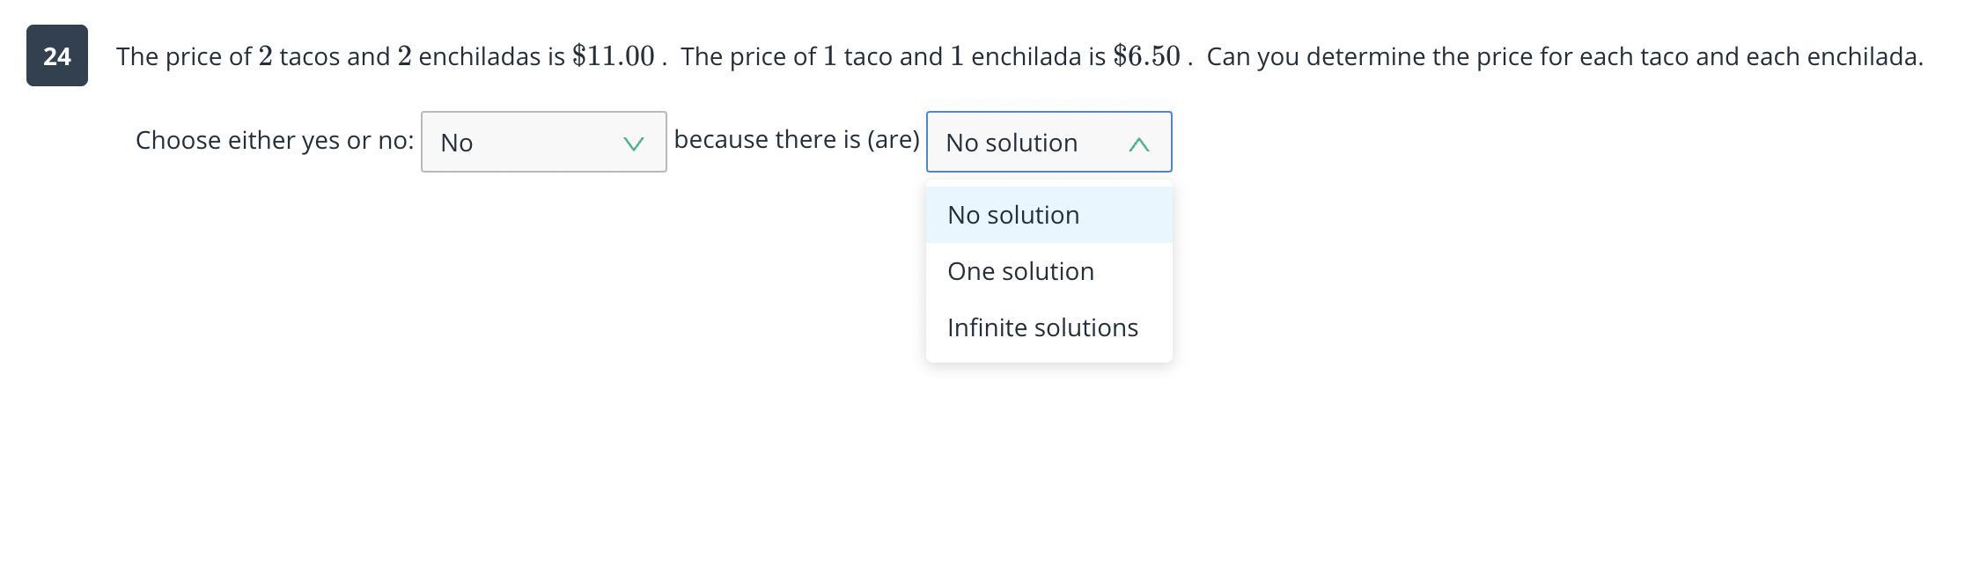The height and width of the screenshot is (581, 1972).
Task: Click the down chevron beside No
Action: click(633, 143)
